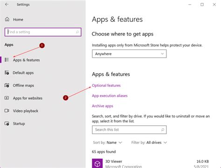Screen dimensions: 221x168
Task: Open the Anywhere app source dropdown
Action: tap(129, 54)
